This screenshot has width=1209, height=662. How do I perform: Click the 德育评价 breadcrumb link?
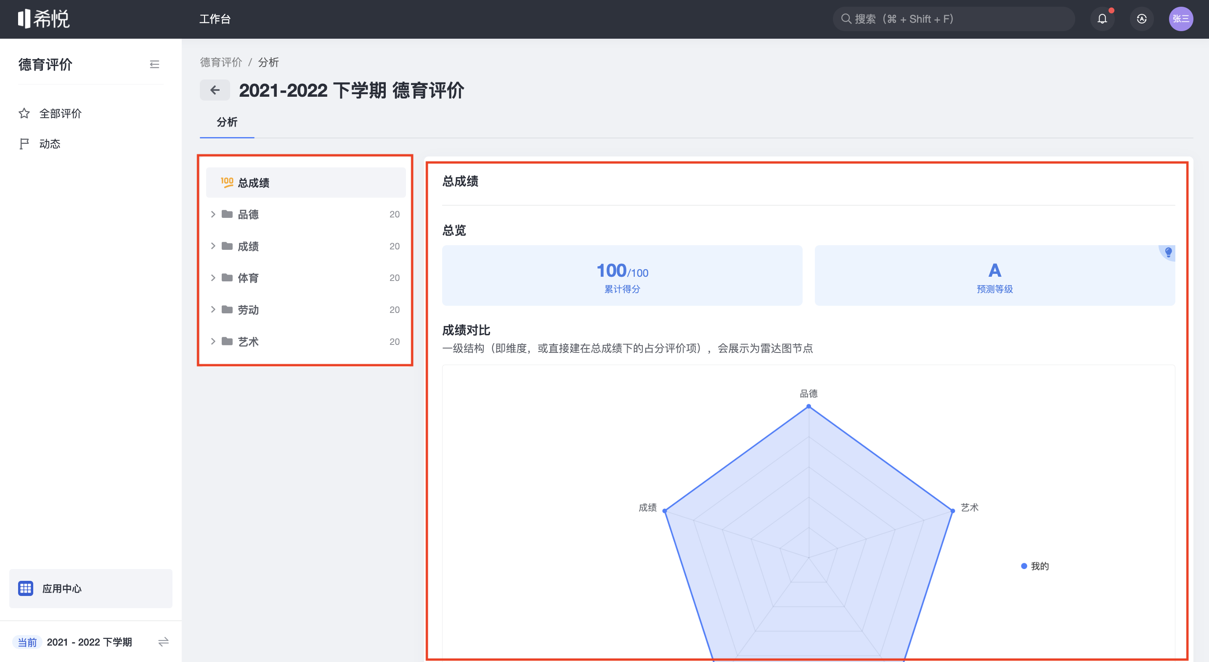click(x=221, y=62)
